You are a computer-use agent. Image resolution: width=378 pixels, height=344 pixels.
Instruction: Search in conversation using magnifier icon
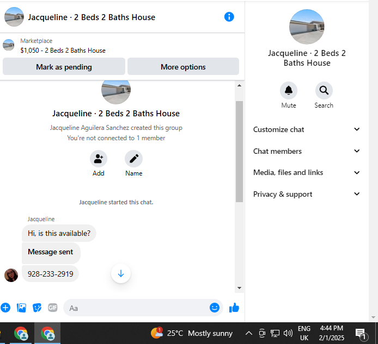(324, 91)
